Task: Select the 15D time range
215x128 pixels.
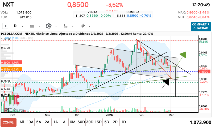Action: pos(98,122)
